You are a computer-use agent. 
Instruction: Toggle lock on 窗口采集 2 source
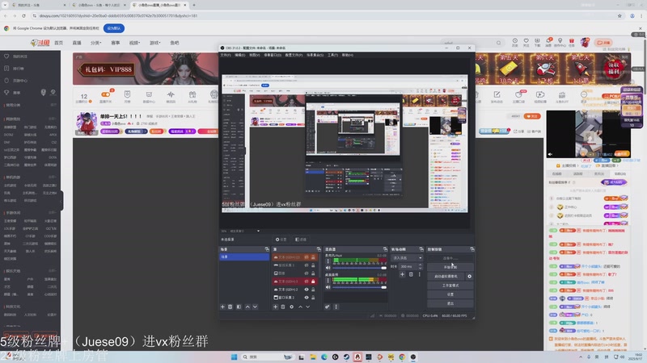(x=313, y=298)
